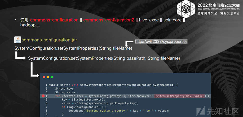Click line number 1 in the code gutter
Image resolution: width=243 pixels, height=117 pixels.
pyautogui.click(x=46, y=85)
